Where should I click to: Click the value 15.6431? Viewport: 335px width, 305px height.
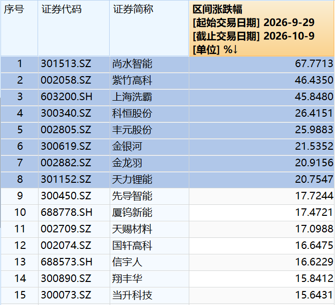pos(314,295)
